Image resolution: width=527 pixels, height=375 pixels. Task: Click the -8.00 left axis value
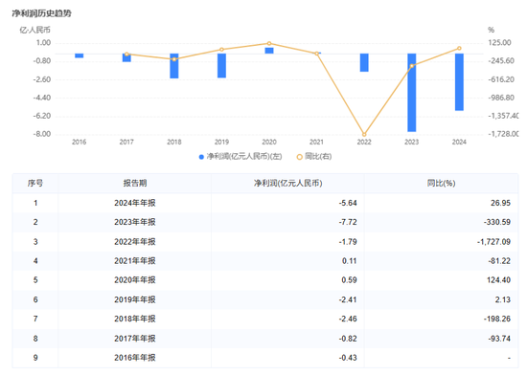pos(41,134)
